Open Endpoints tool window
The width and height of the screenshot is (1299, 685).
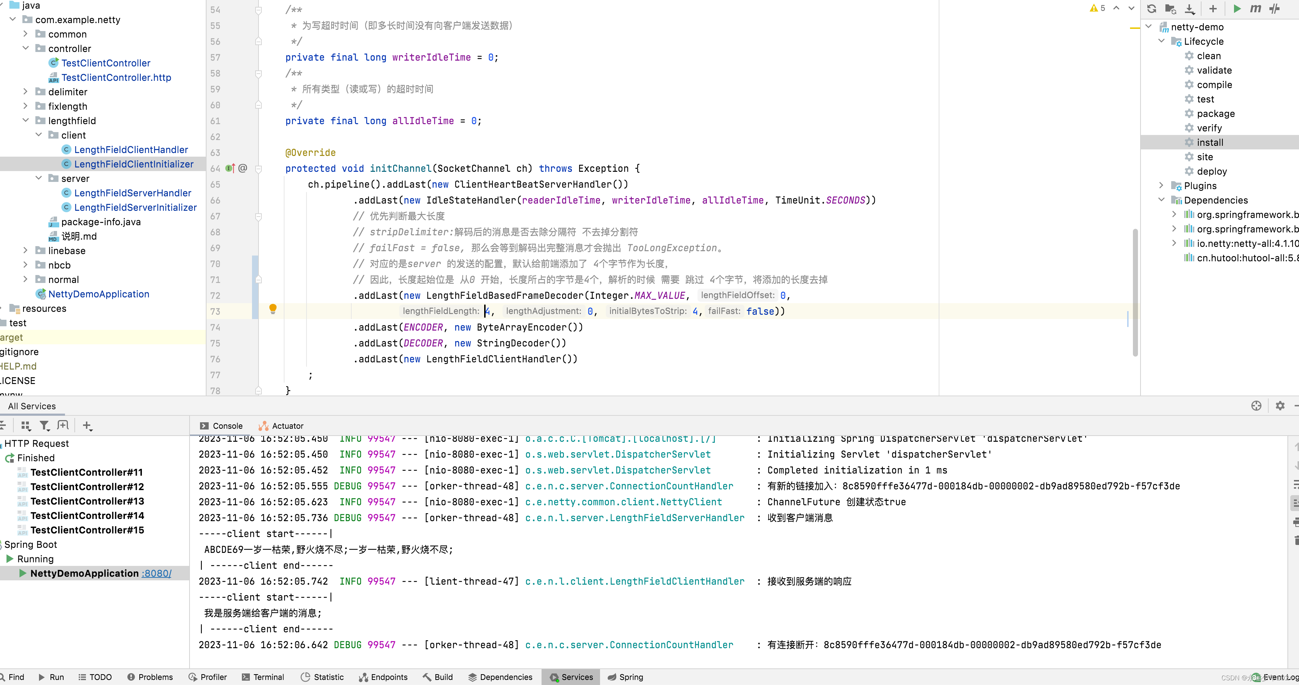(383, 677)
